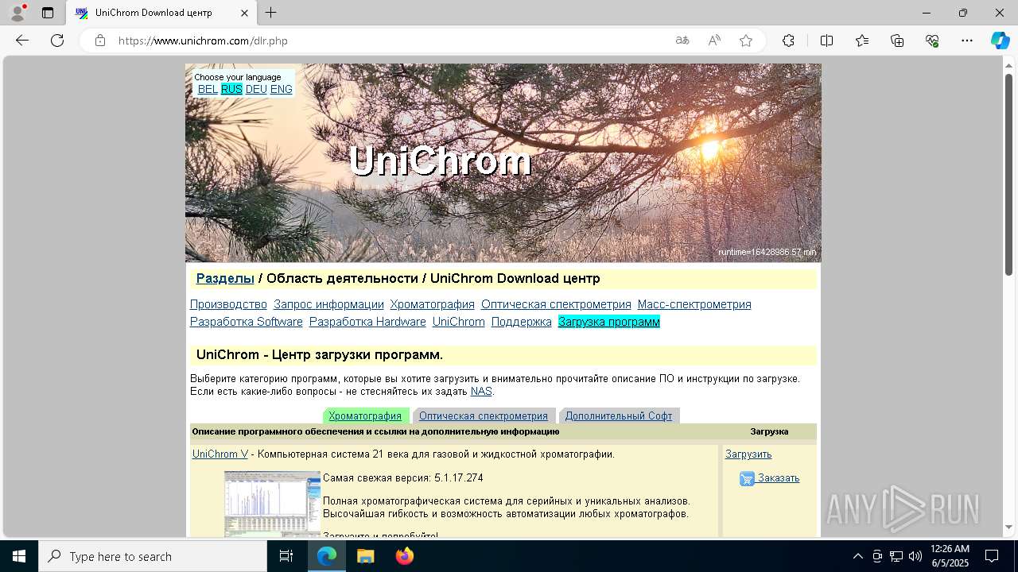Viewport: 1018px width, 572px height.
Task: Switch language to BEL
Action: (208, 89)
